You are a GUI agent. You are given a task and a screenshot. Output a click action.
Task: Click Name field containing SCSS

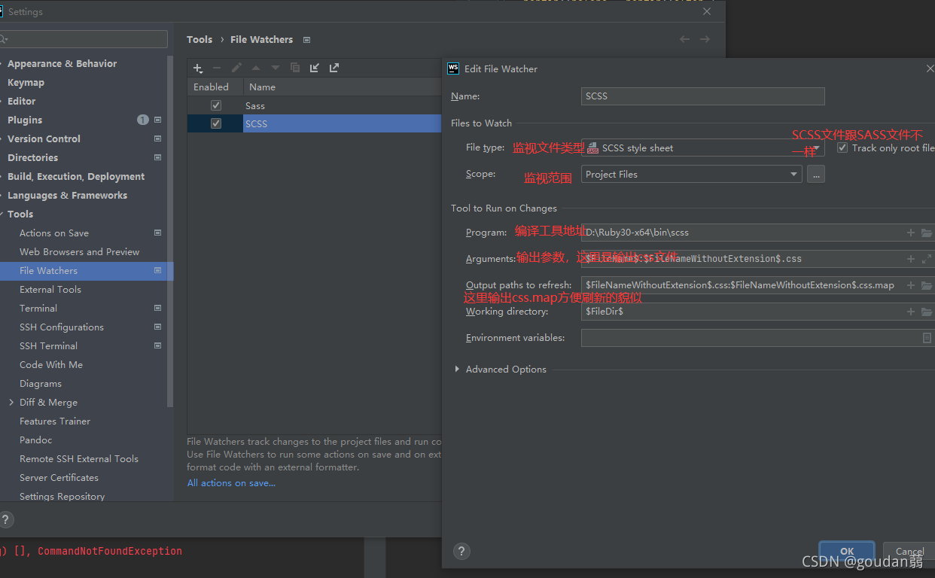pos(702,96)
